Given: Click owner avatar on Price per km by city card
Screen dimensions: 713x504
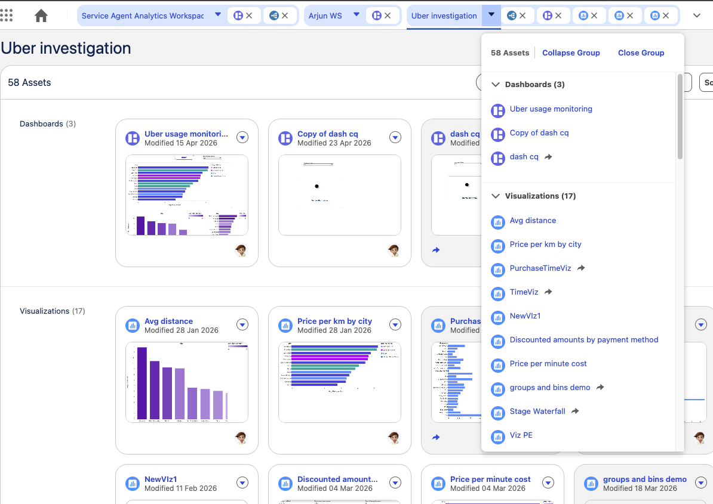Looking at the screenshot, I should coord(394,438).
